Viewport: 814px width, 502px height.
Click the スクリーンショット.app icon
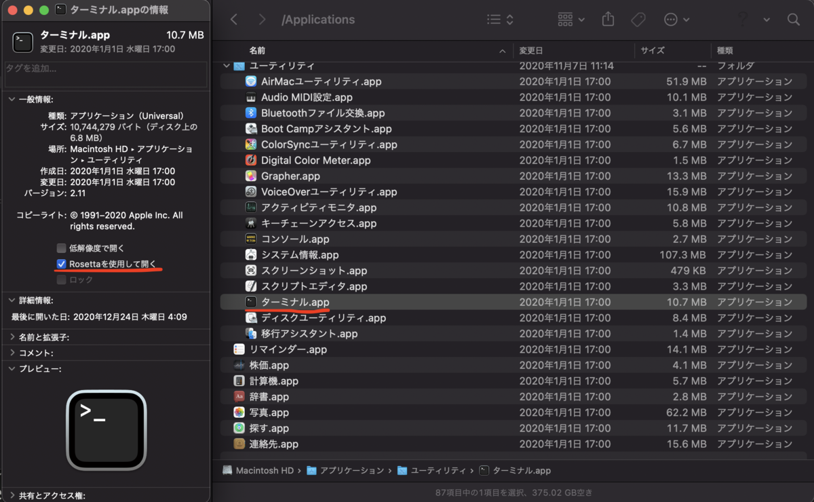(251, 271)
